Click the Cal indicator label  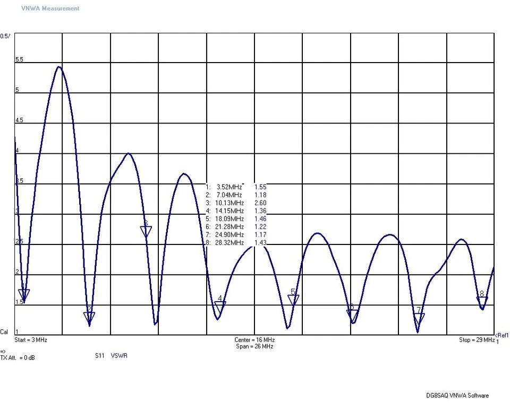[x=4, y=332]
